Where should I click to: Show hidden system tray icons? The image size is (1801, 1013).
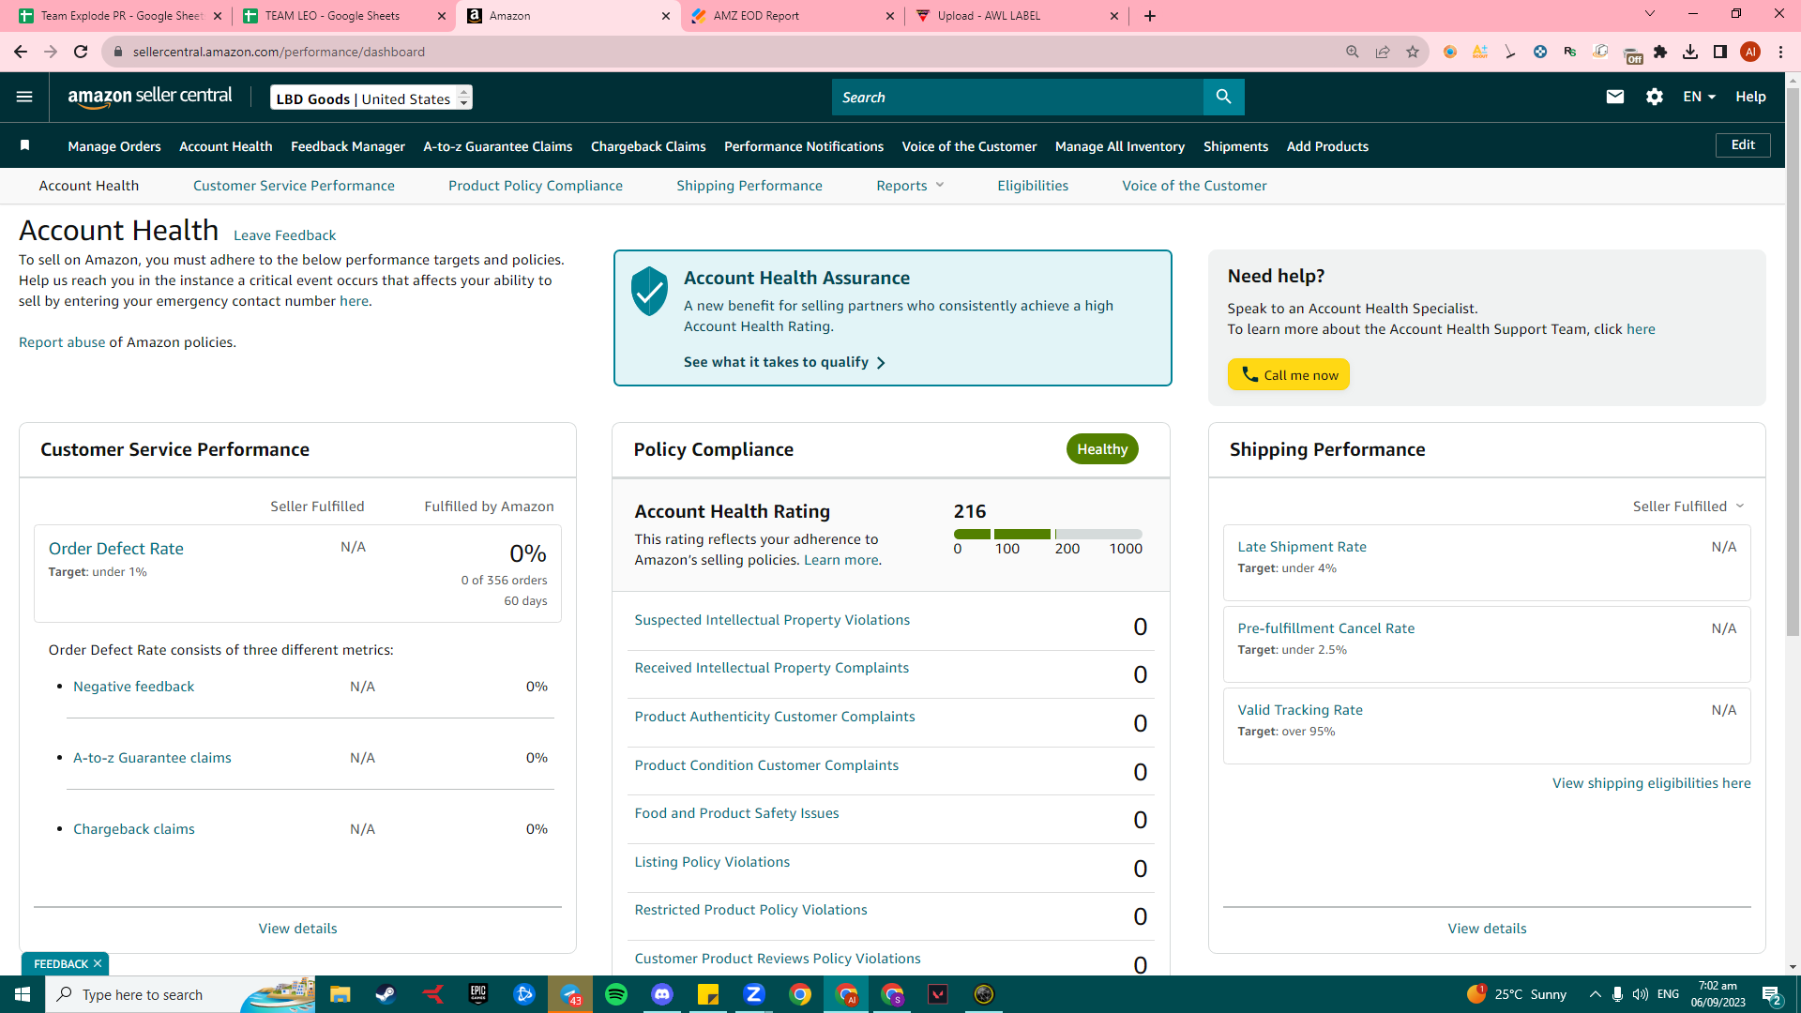pos(1596,994)
